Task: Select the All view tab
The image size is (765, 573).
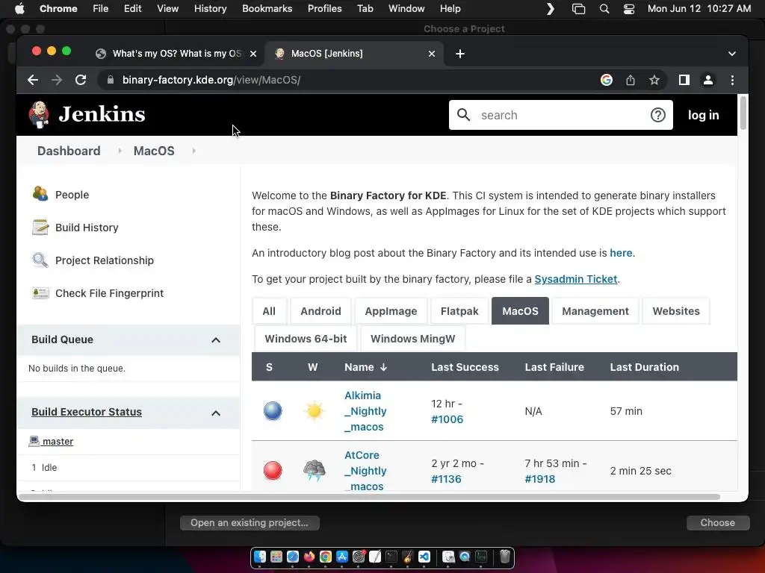Action: tap(269, 311)
